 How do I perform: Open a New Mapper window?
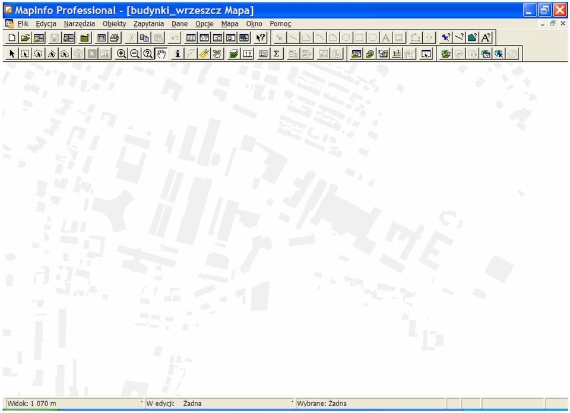point(204,37)
